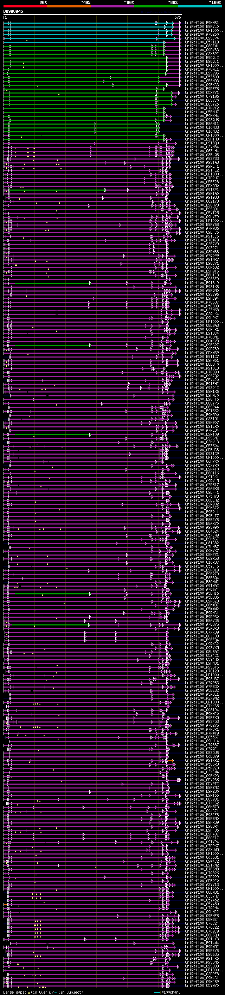Select the UniRef100_A9STA3 label

pyautogui.click(x=202, y=163)
